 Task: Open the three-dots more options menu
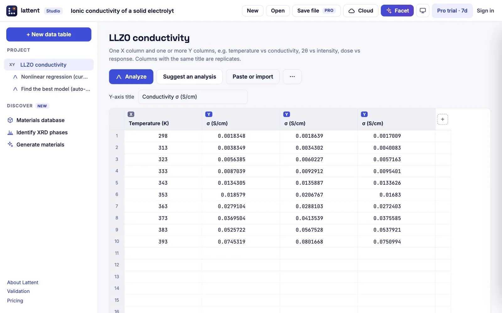(x=292, y=77)
